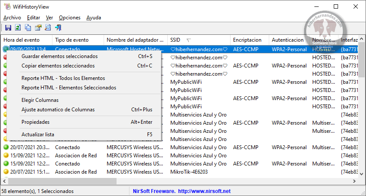Viewport: 366px width, 196px height.
Task: Click the Save selected items toolbar icon
Action: 8,28
